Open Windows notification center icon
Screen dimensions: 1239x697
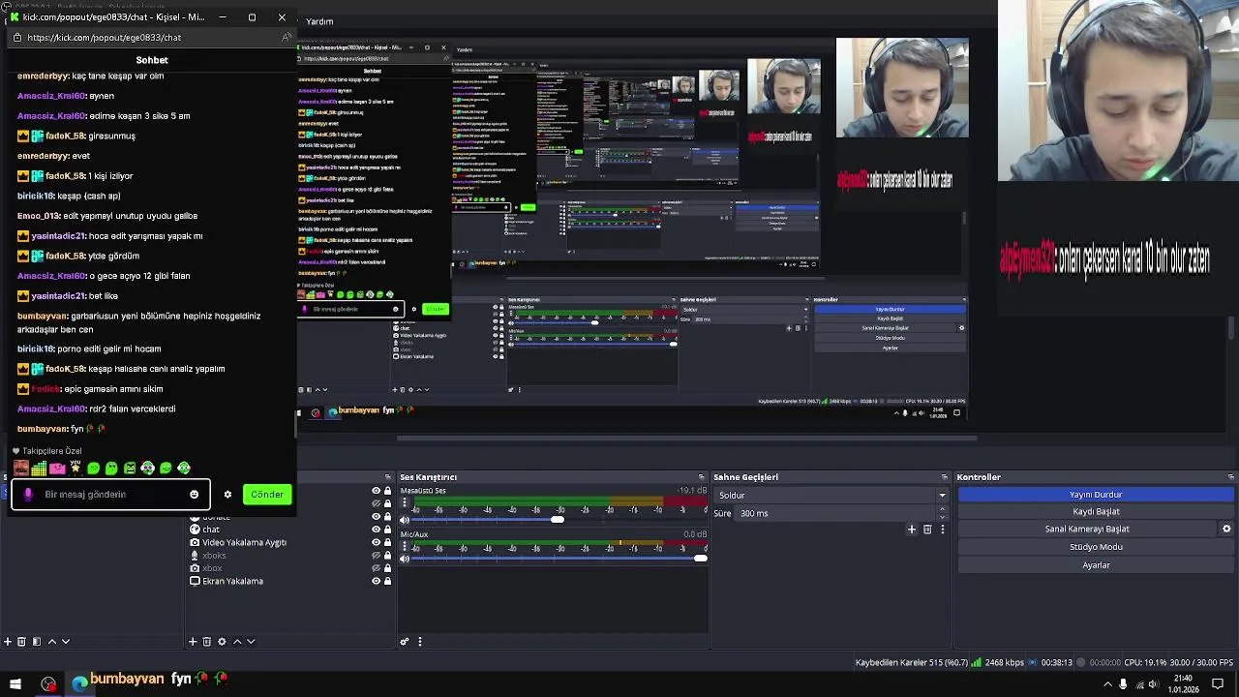(x=1218, y=684)
